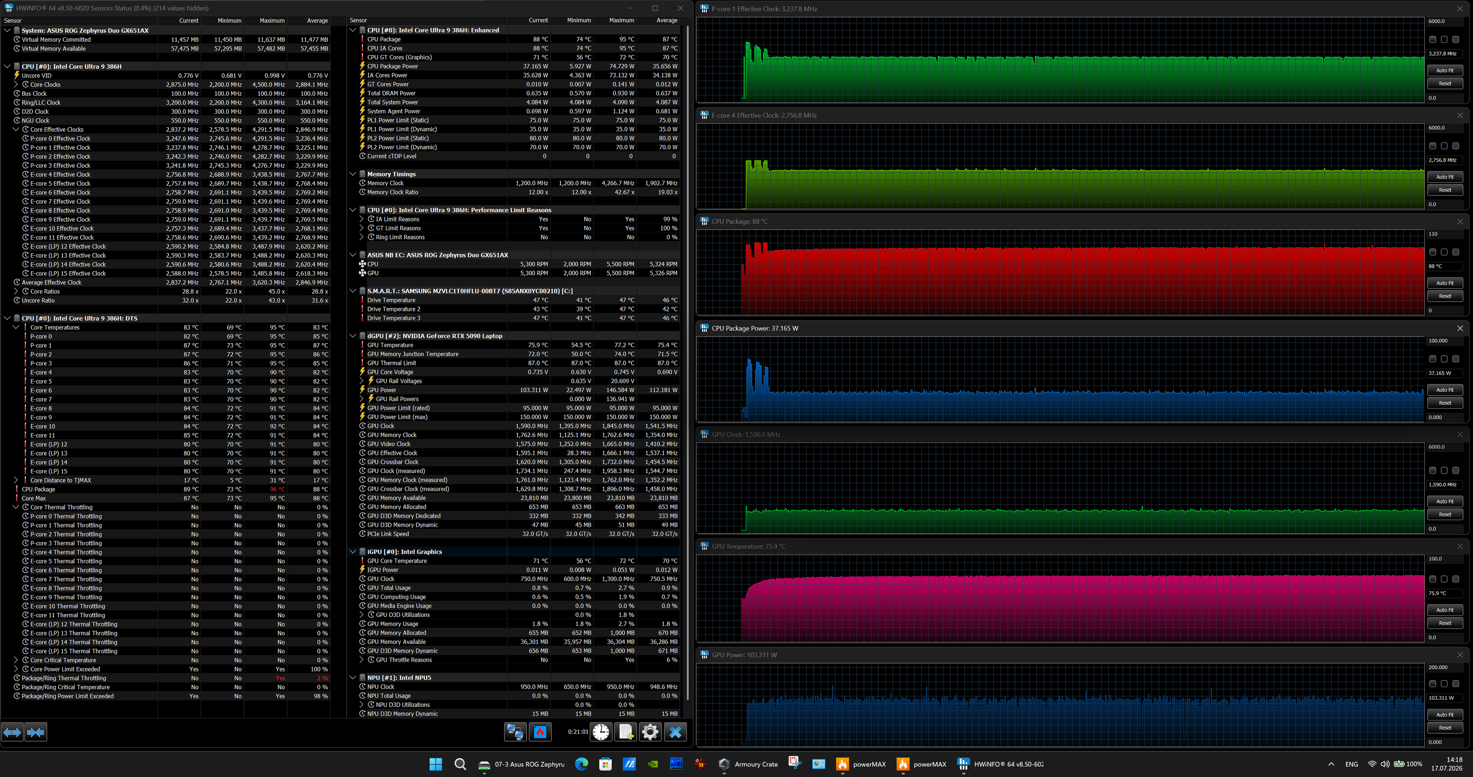Viewport: 1473px width, 777px height.
Task: Show hidden tray icons chevron
Action: [x=1331, y=764]
